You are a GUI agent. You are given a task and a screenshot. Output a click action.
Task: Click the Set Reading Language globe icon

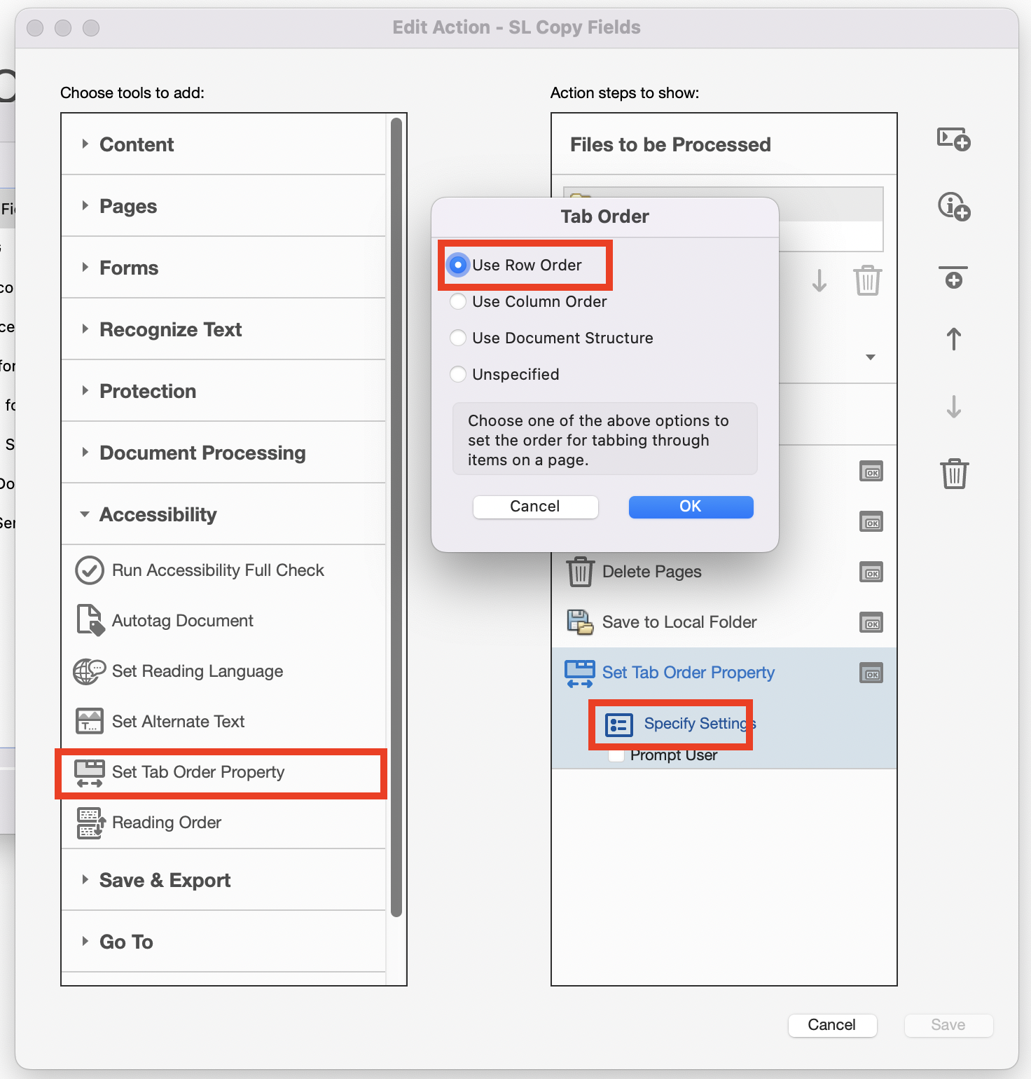click(89, 671)
